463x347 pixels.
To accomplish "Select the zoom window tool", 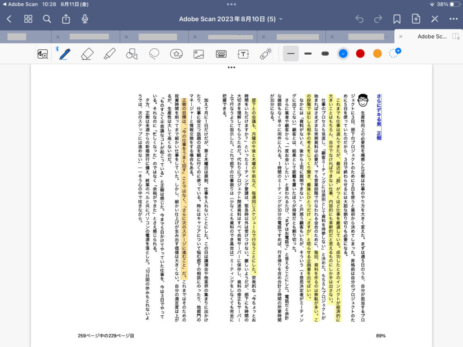I will point(43,54).
